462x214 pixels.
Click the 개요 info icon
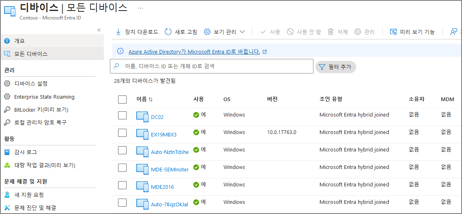pos(7,41)
